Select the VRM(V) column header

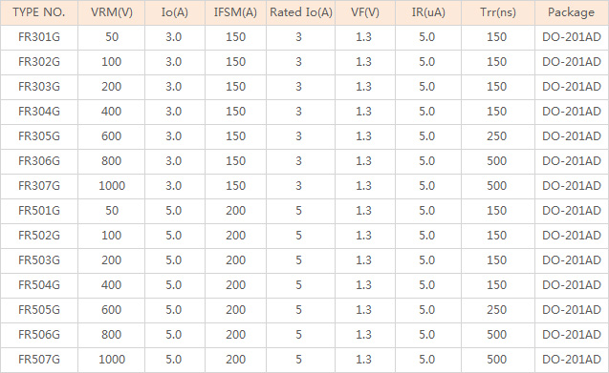click(112, 12)
